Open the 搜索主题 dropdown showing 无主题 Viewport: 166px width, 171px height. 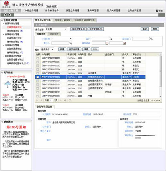[56, 29]
